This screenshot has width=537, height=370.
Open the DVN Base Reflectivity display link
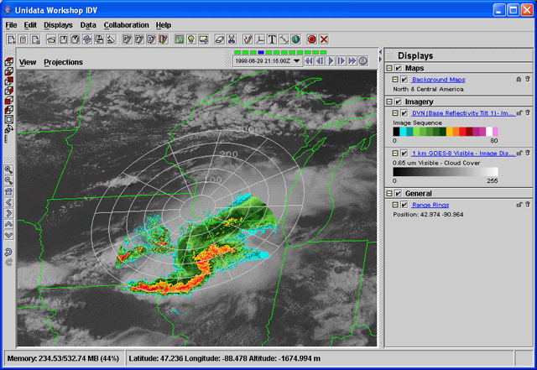pyautogui.click(x=461, y=112)
